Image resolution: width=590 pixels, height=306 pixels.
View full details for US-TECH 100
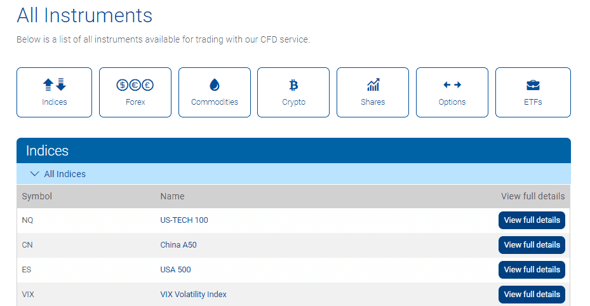coord(532,220)
